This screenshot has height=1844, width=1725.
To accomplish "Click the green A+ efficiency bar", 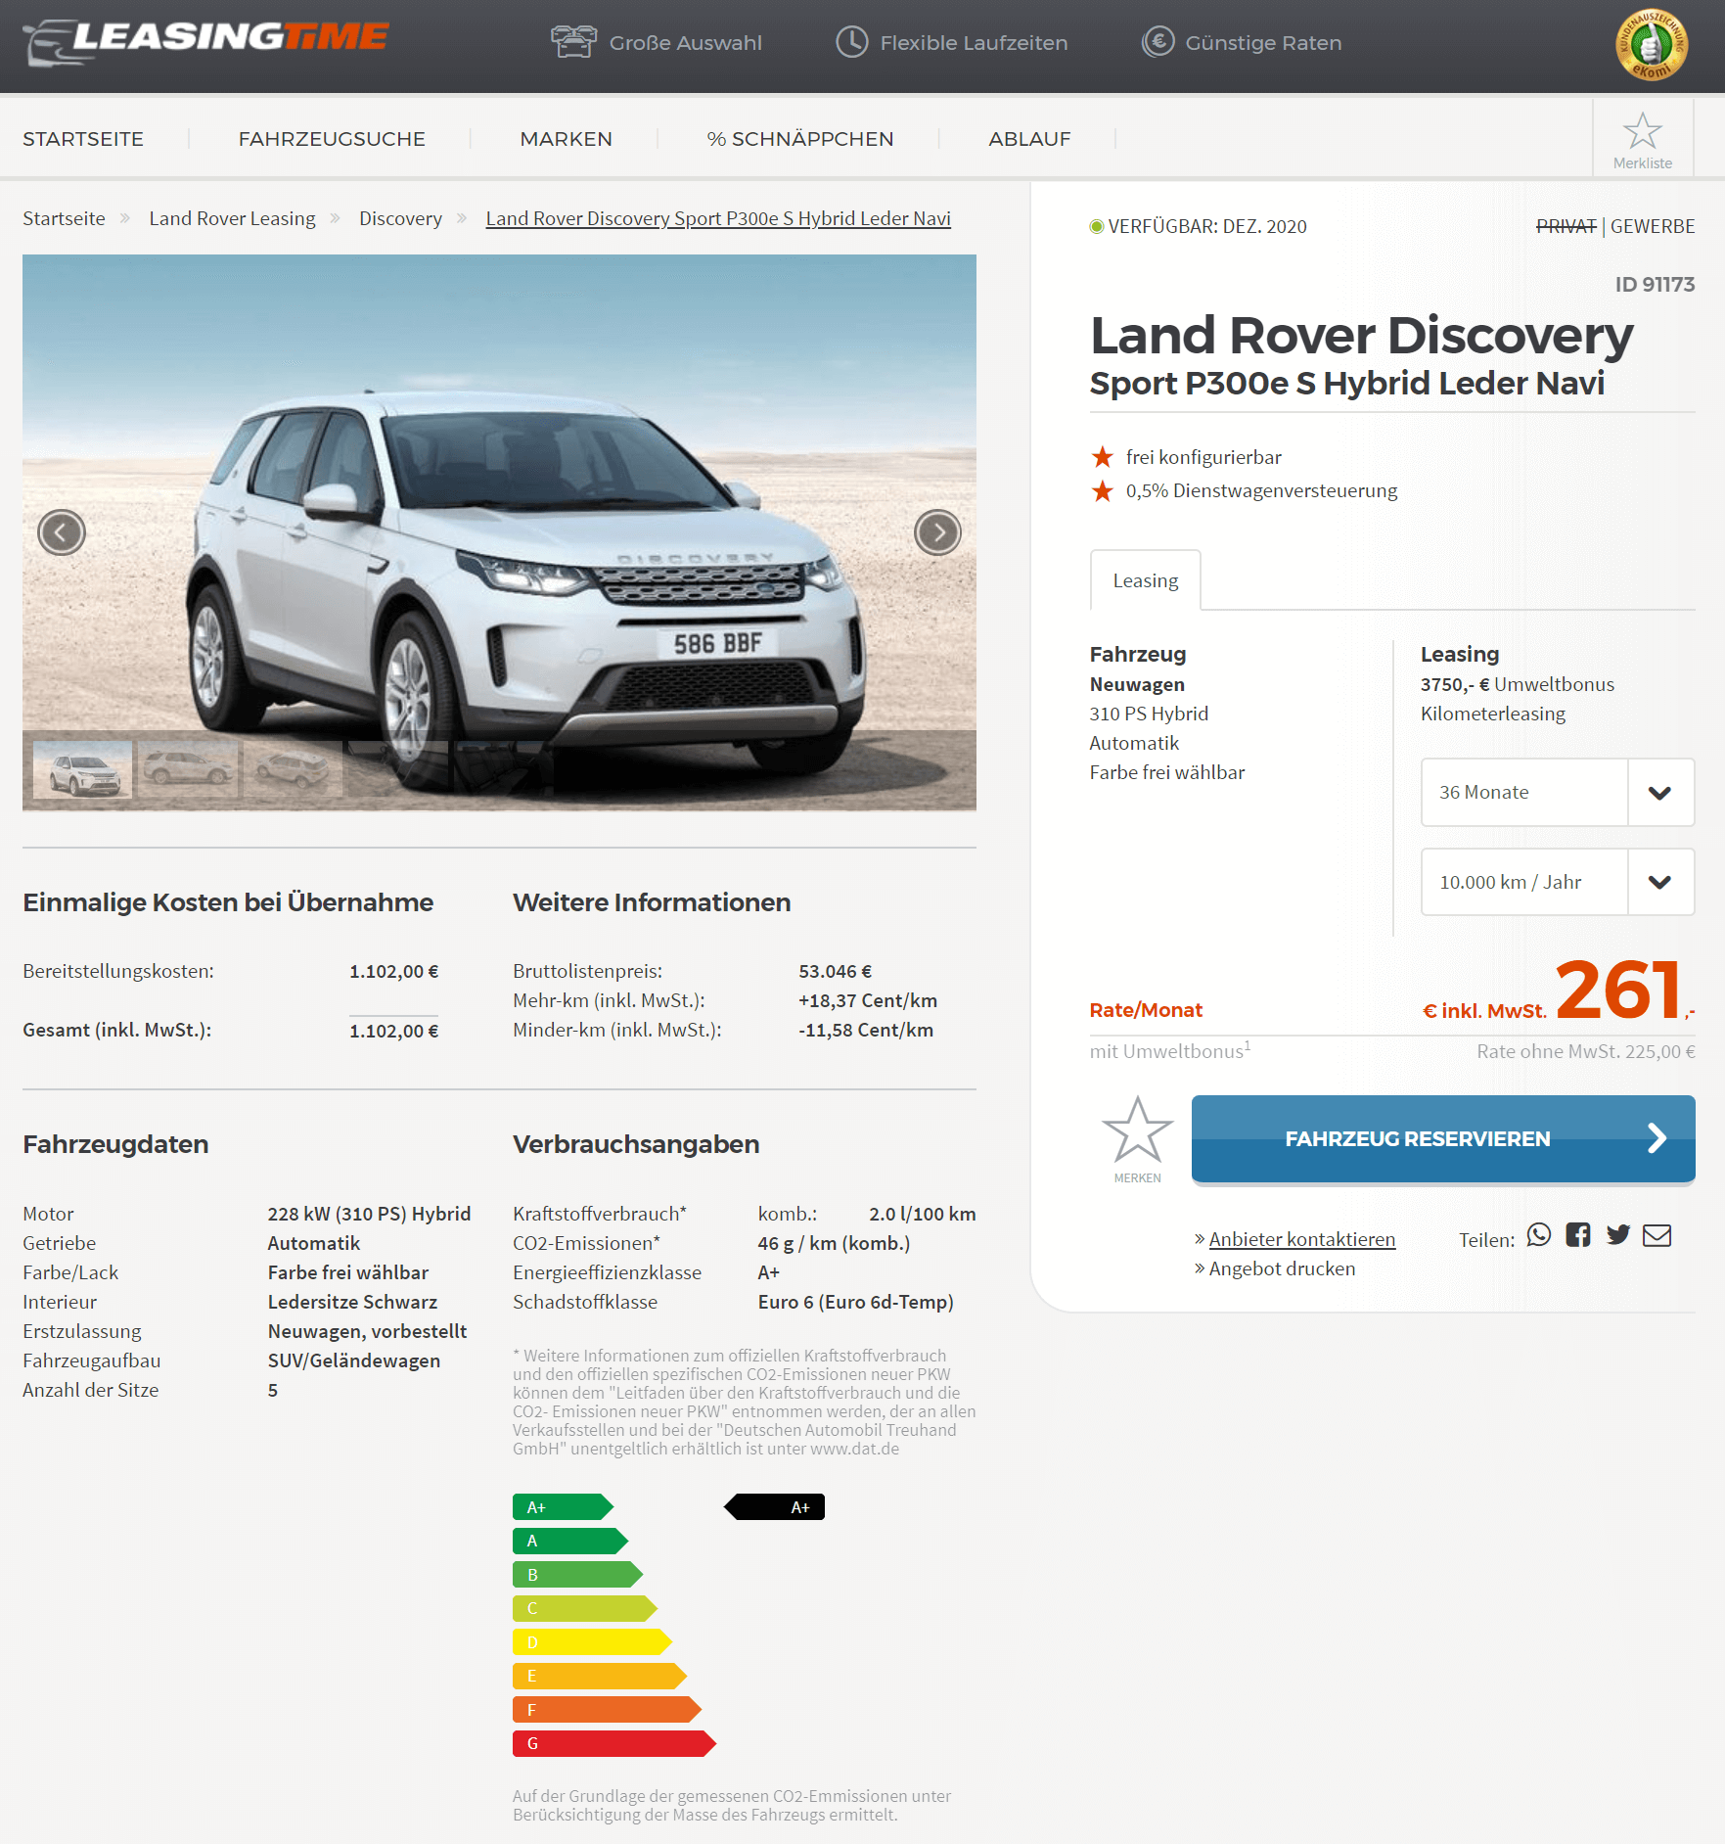I will pos(563,1507).
